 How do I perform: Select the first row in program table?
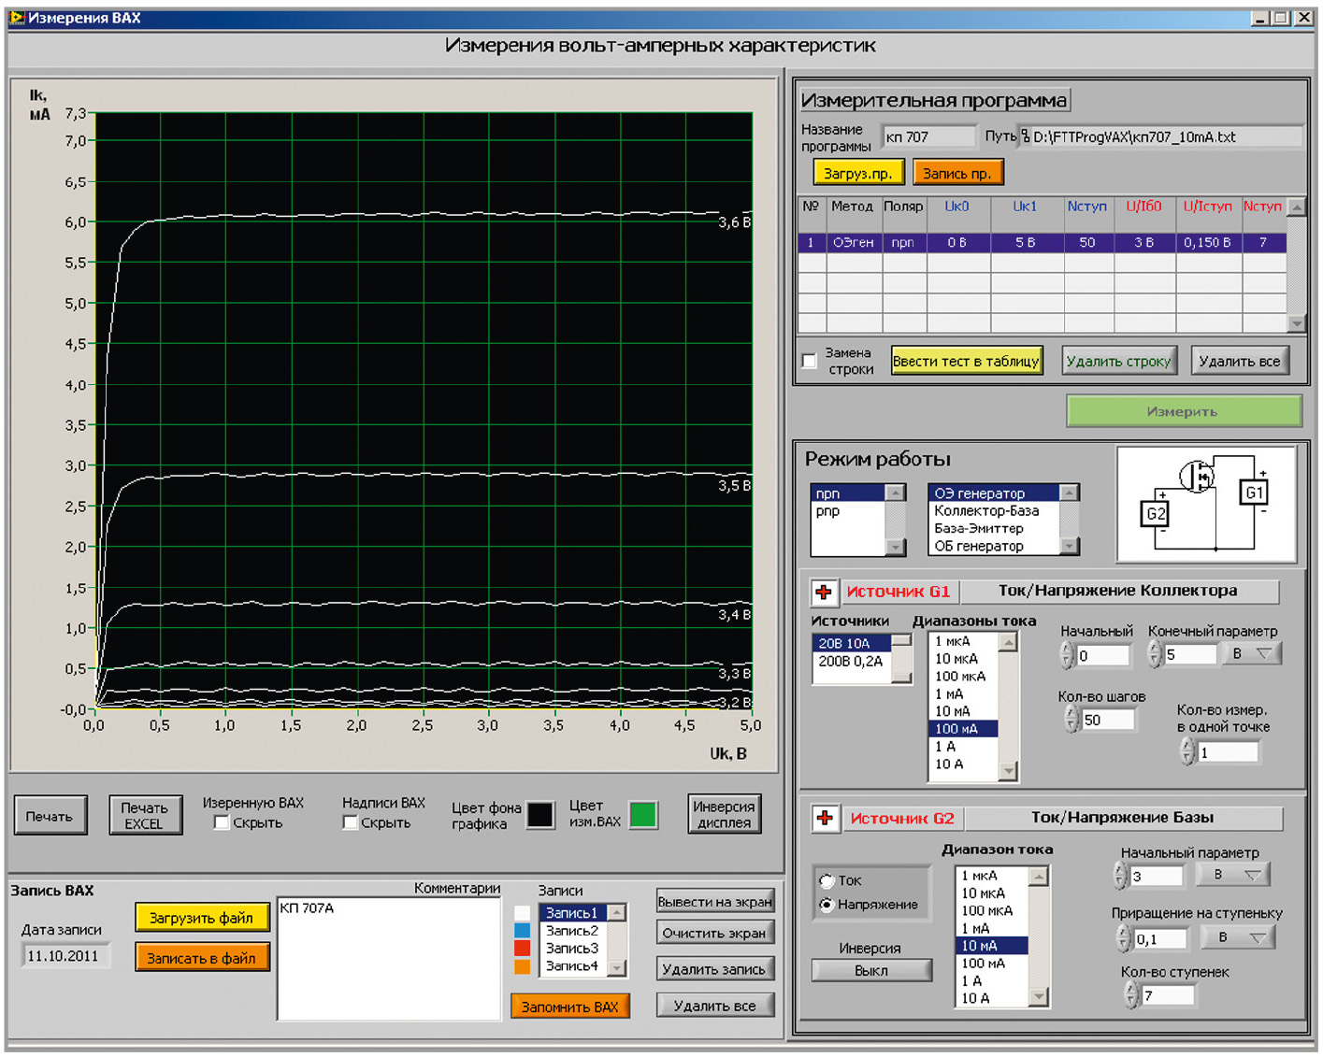click(x=1043, y=242)
